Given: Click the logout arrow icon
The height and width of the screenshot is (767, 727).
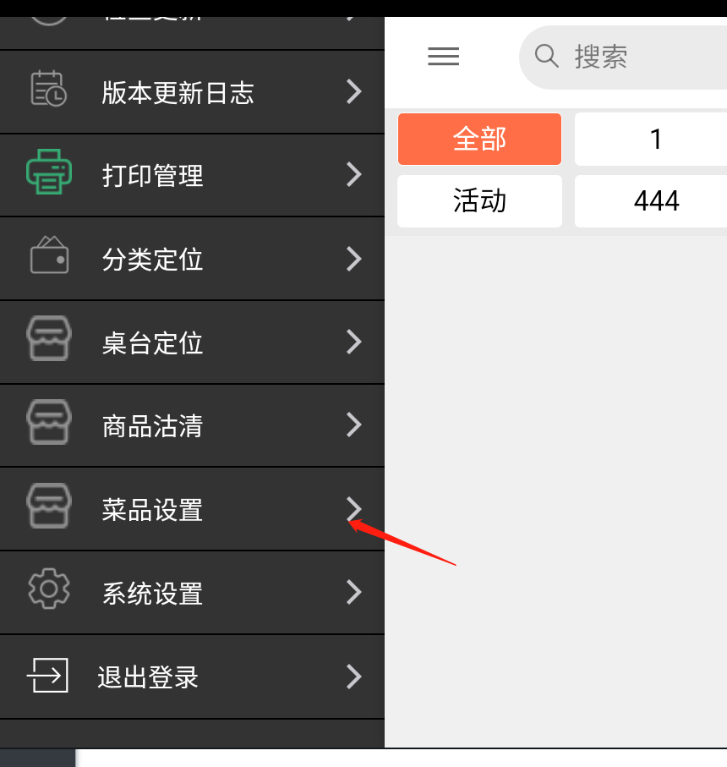Looking at the screenshot, I should click(47, 675).
